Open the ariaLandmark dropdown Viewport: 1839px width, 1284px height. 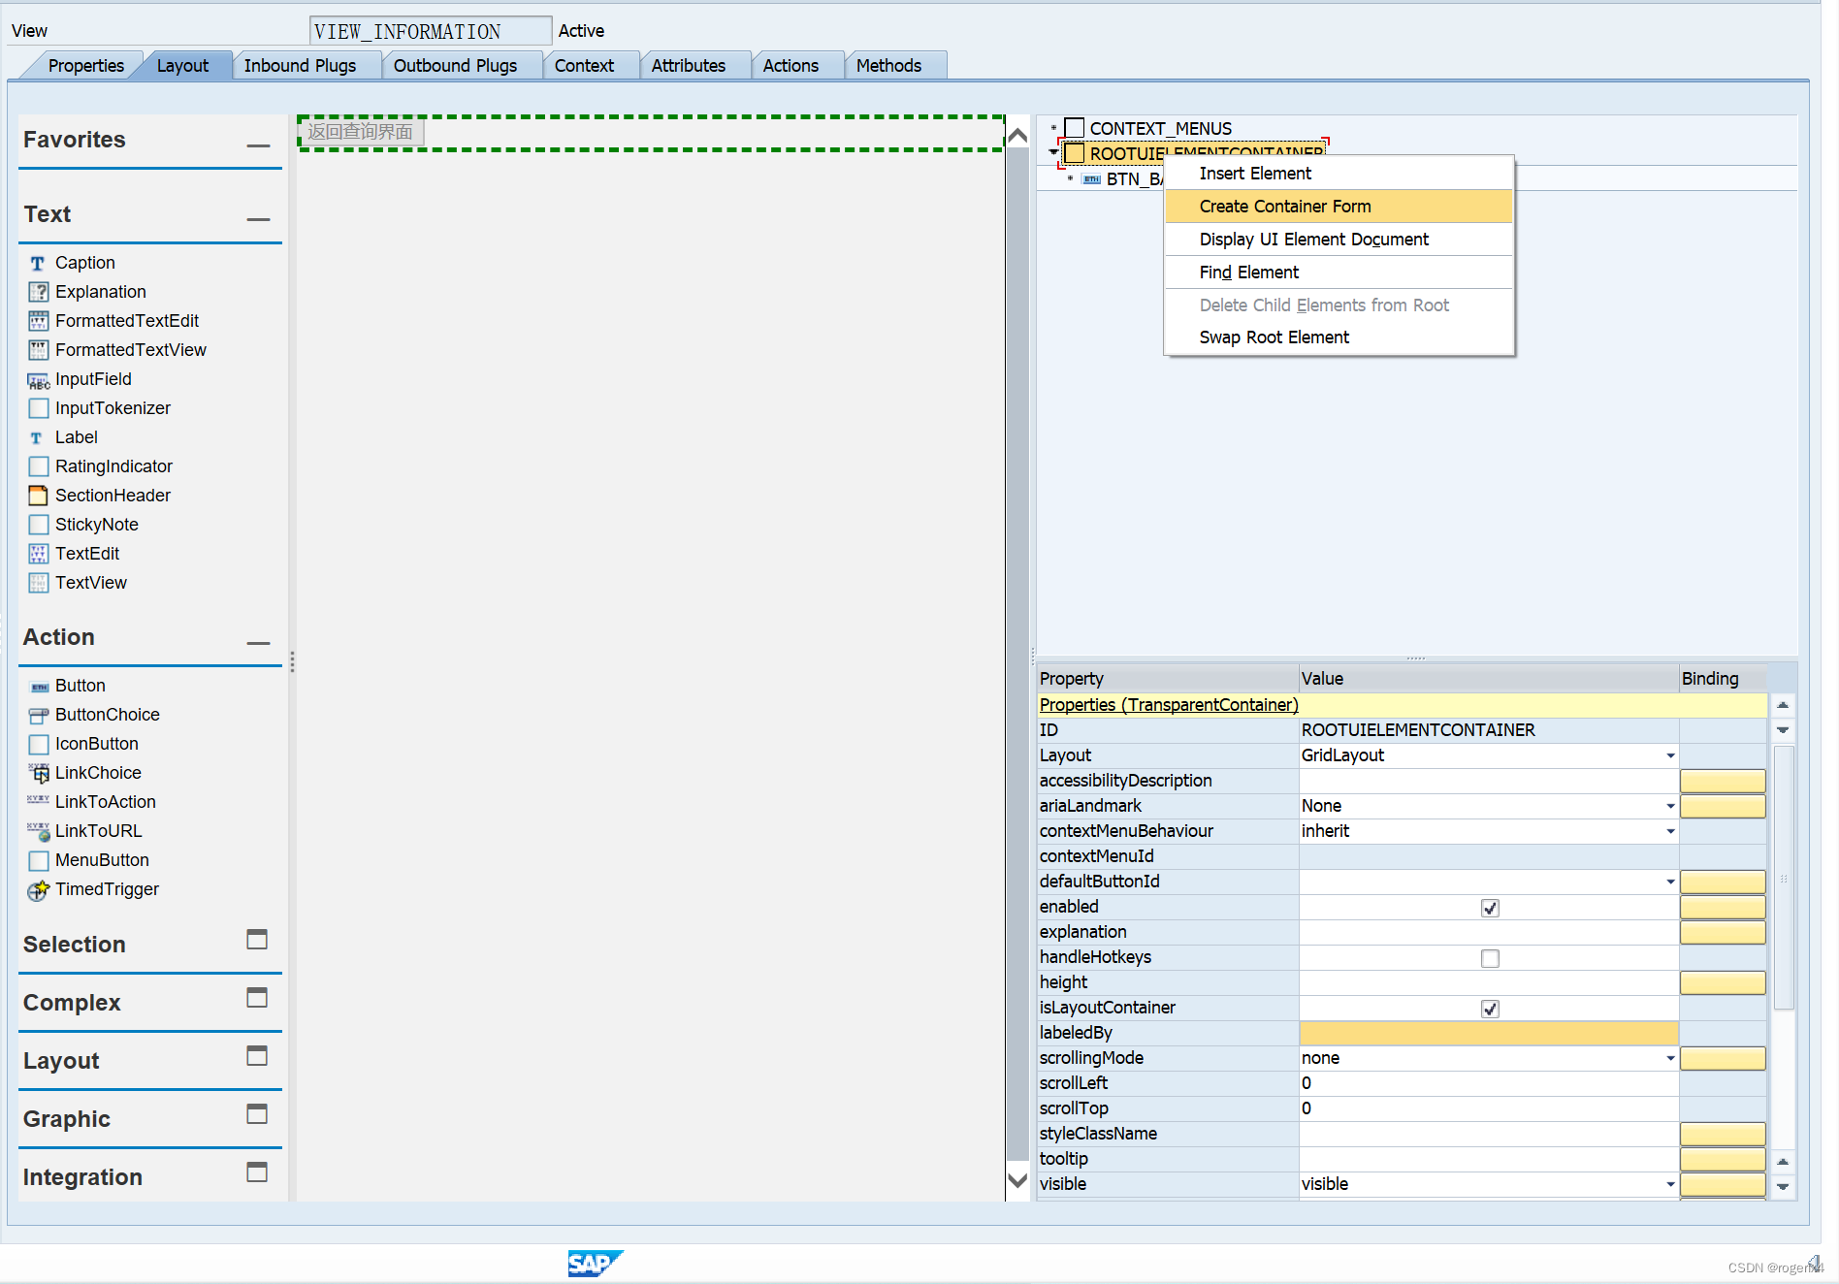(x=1670, y=806)
